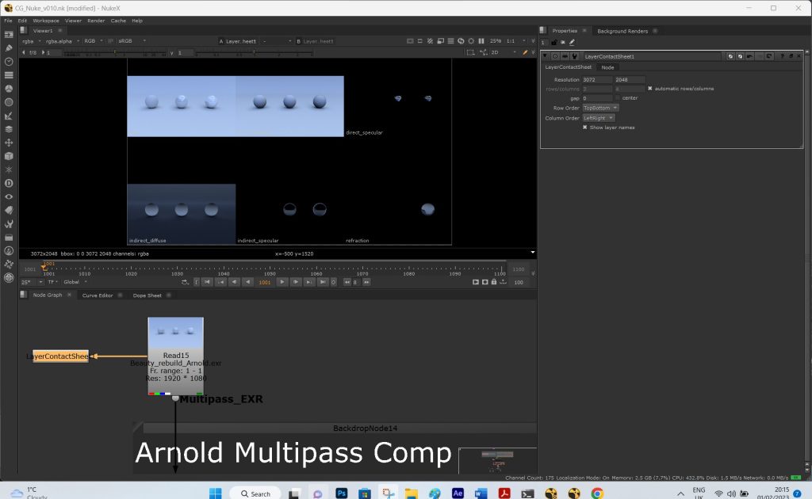Open LayerContactSheet1 help question-mark icon
Viewport: 812px width, 499px height.
click(x=782, y=56)
